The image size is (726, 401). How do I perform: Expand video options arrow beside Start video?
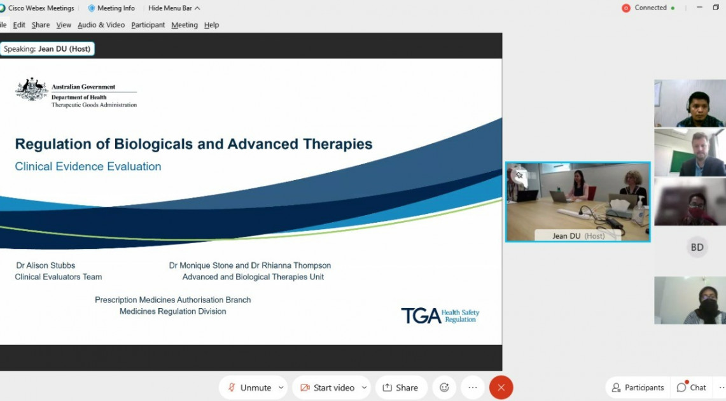click(364, 388)
